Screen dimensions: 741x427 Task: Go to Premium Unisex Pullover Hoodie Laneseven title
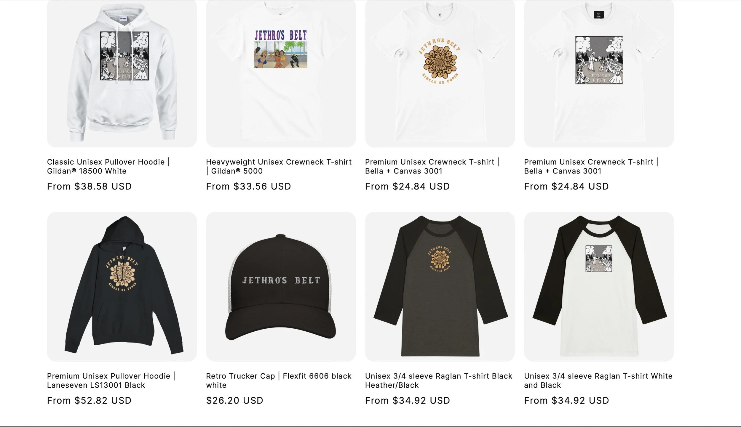111,381
